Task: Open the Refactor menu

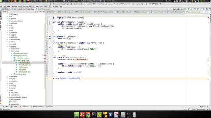Action: (x=32, y=6)
